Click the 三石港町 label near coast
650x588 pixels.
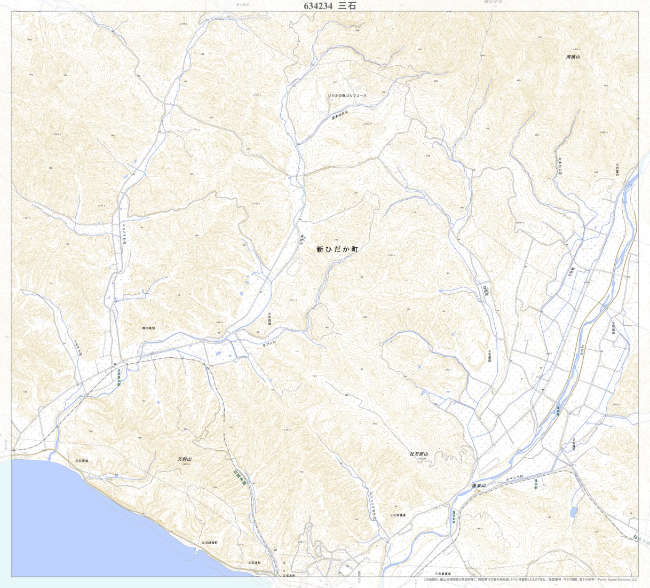tap(254, 562)
